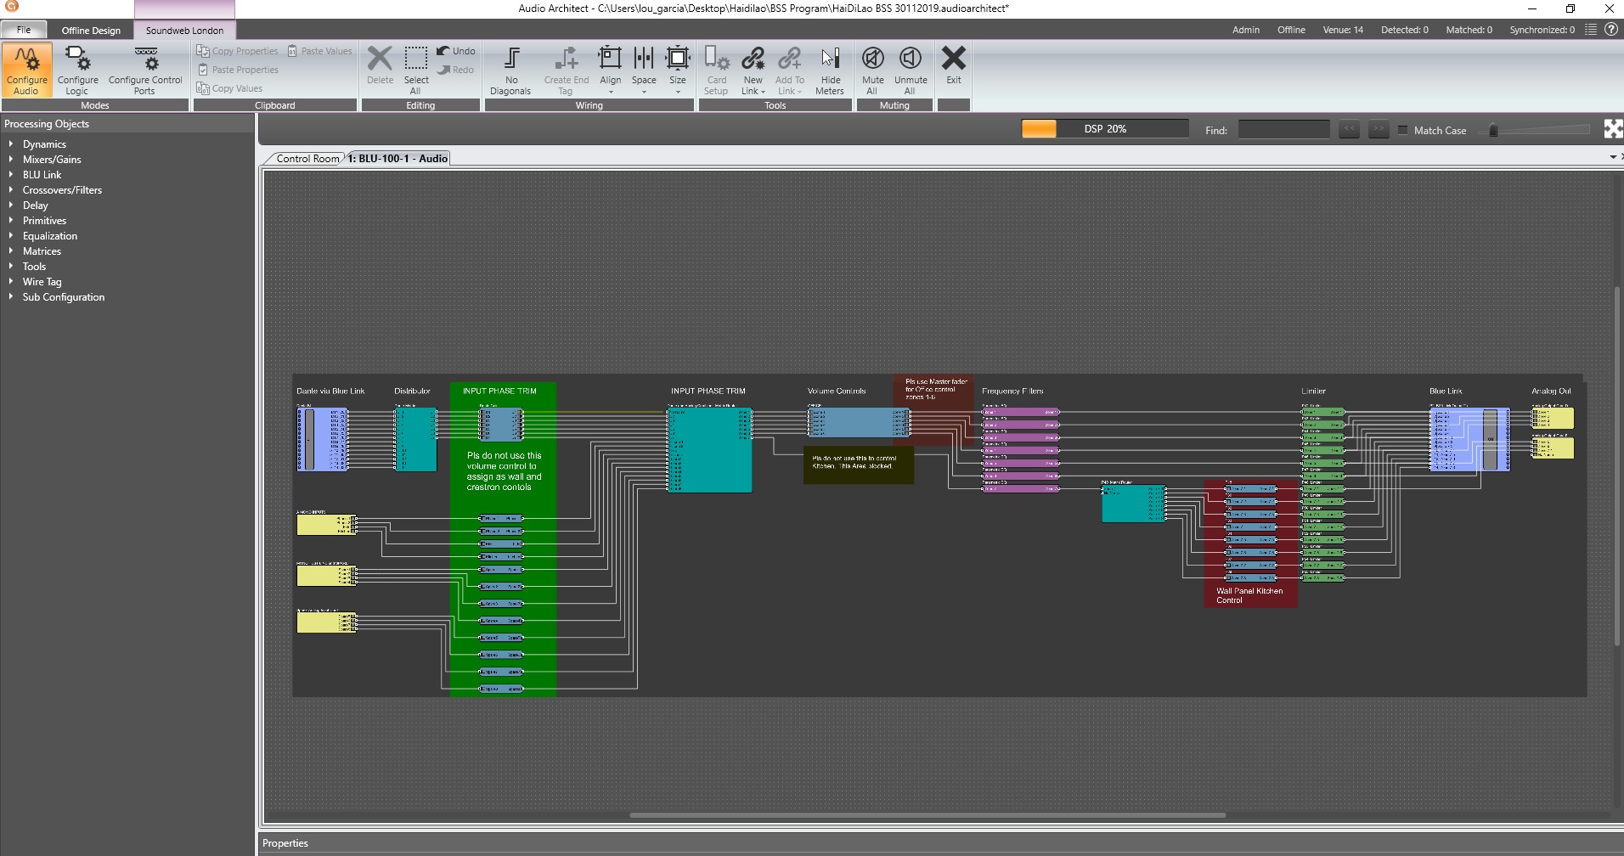Click the Find input field

[1283, 130]
